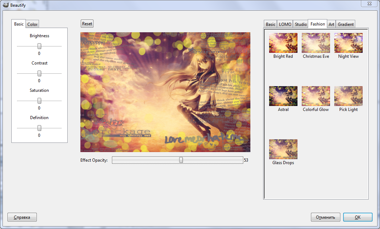380x229 pixels.
Task: Select the Colorful Glow effect thumbnail
Action: [316, 96]
